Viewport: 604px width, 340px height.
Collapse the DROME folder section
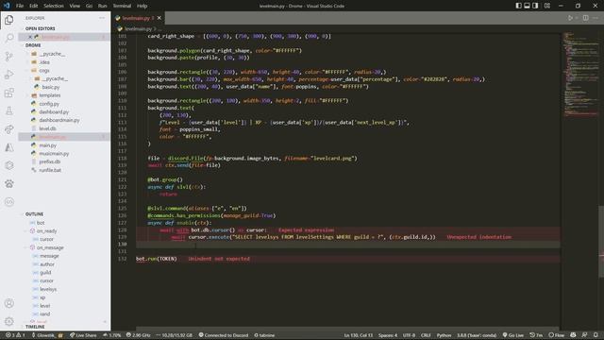coord(33,45)
